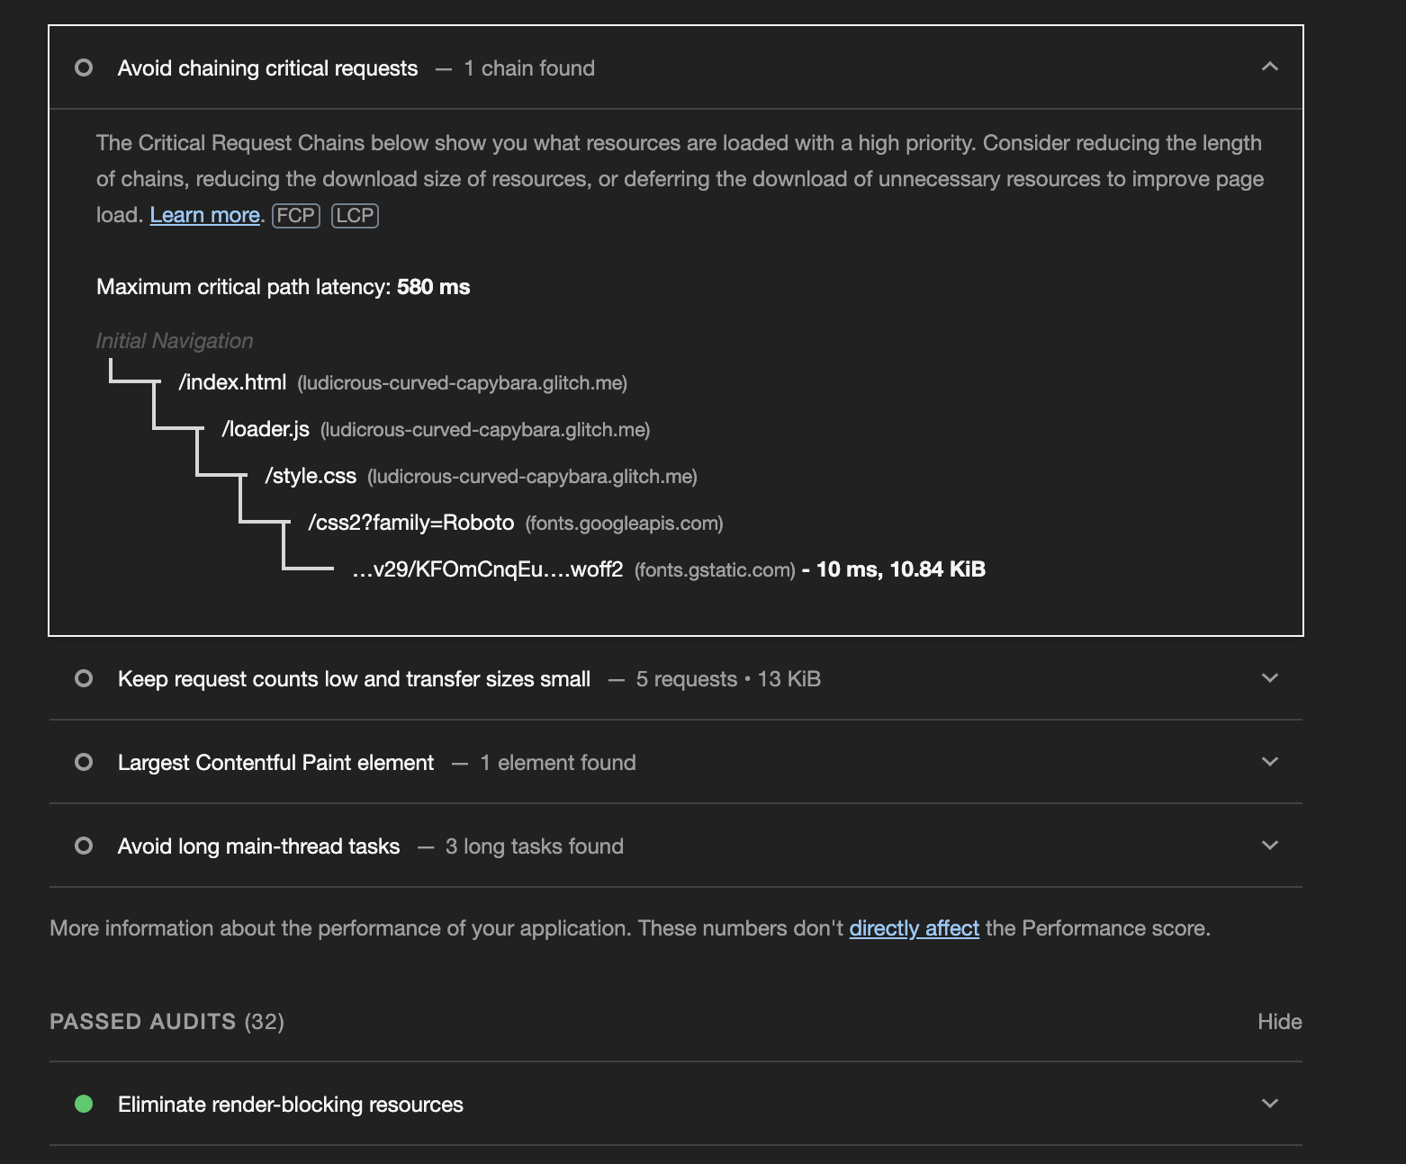
Task: Open the Learn more link
Action: pos(204,215)
